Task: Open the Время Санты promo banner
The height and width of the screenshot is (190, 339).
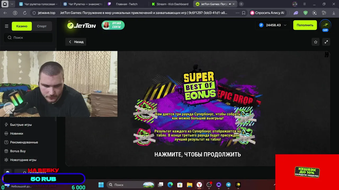Action: click(113, 25)
